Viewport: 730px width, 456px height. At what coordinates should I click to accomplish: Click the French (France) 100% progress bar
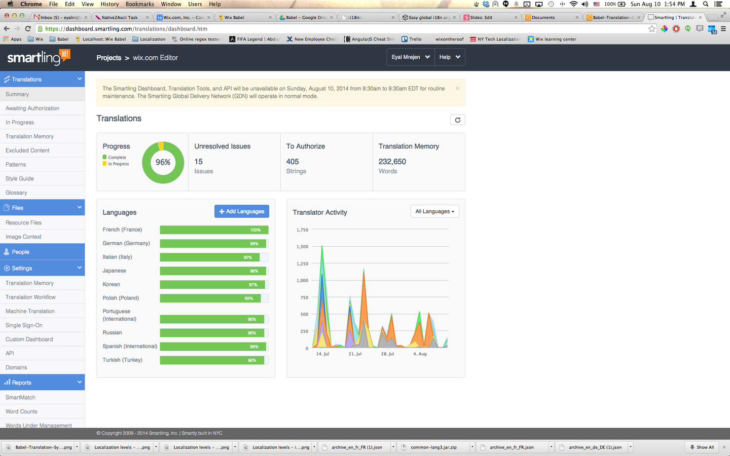click(x=214, y=230)
